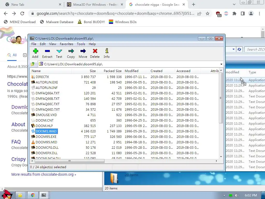Open the 7-Zip taskbar button
265x199 pixels.
tap(43, 195)
